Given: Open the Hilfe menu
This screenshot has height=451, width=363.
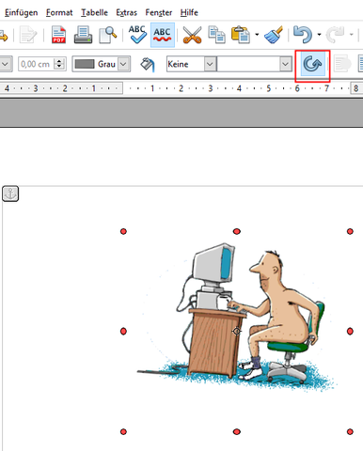Looking at the screenshot, I should [189, 12].
